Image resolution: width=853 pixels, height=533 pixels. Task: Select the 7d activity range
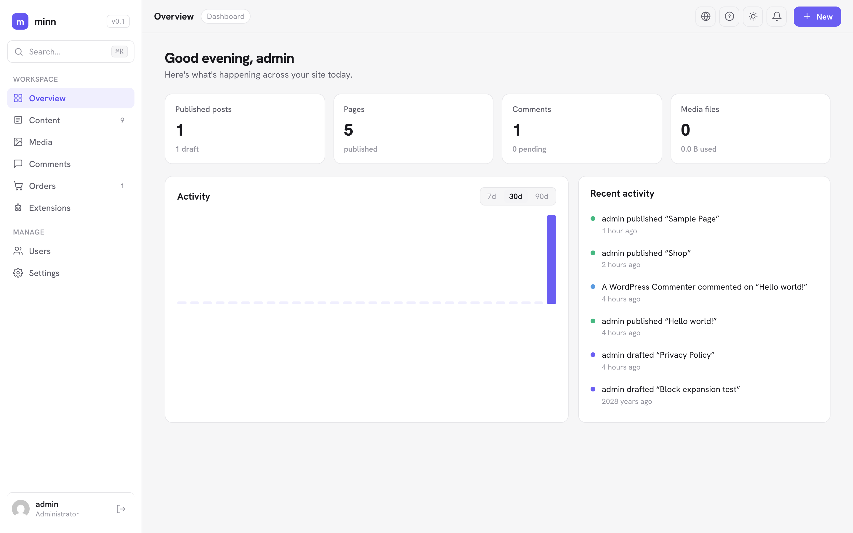tap(491, 196)
